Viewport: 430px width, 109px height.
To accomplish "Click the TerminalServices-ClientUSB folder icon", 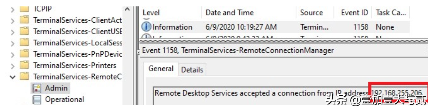I will (x=24, y=31).
